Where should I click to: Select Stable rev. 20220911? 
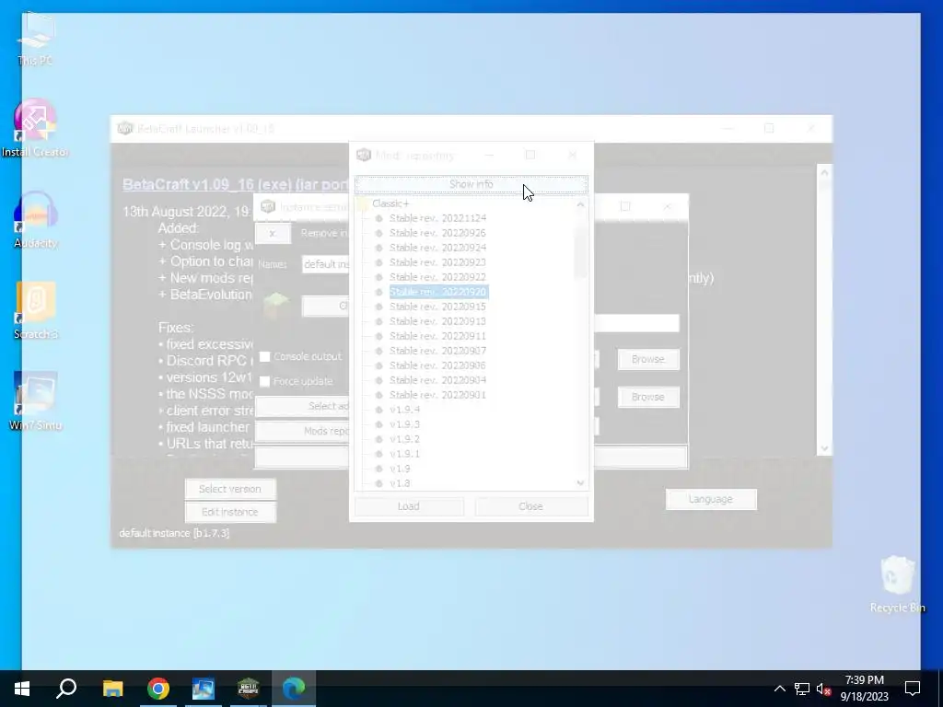pyautogui.click(x=437, y=336)
